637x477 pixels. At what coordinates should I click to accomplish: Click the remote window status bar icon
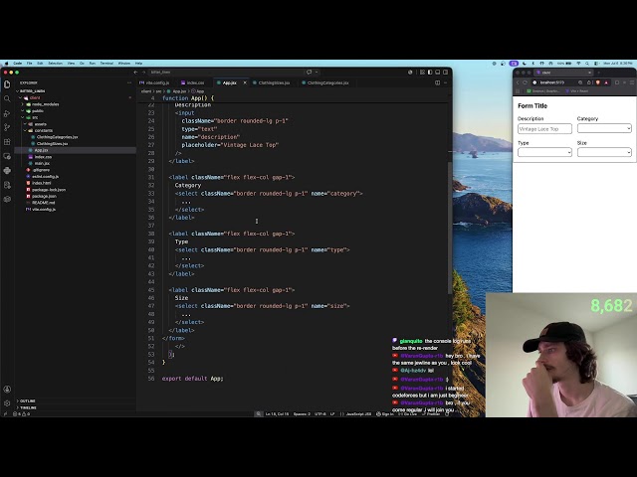(5, 414)
